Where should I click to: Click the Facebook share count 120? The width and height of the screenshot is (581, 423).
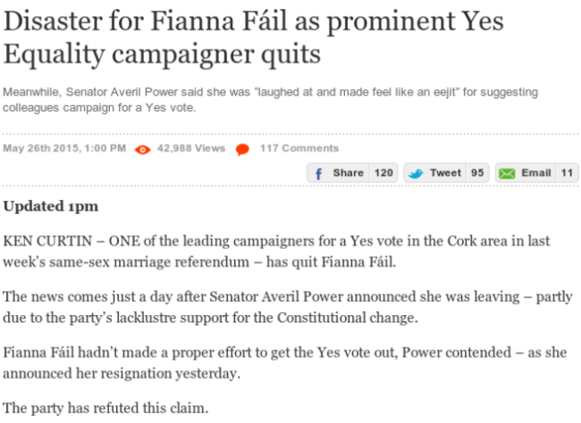click(383, 173)
